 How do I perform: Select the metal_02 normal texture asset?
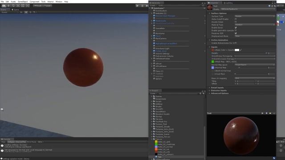tap(165, 147)
